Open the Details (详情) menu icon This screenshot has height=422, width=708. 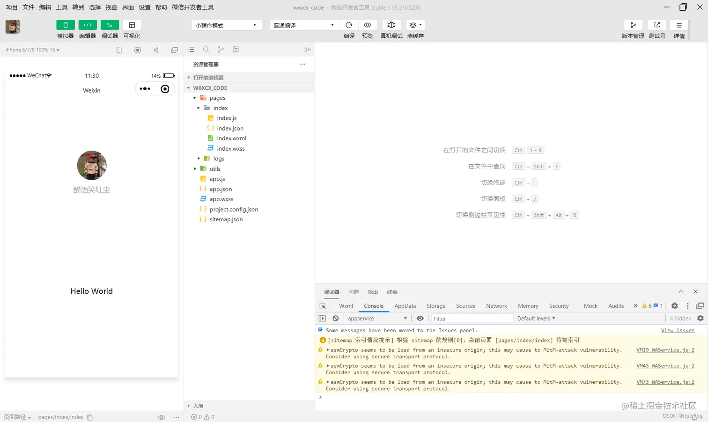[679, 25]
